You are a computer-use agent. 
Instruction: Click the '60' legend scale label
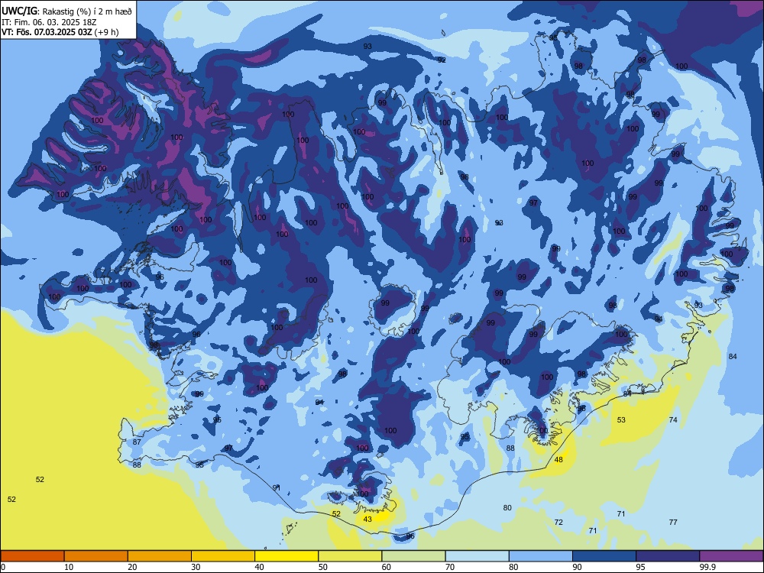click(x=387, y=567)
